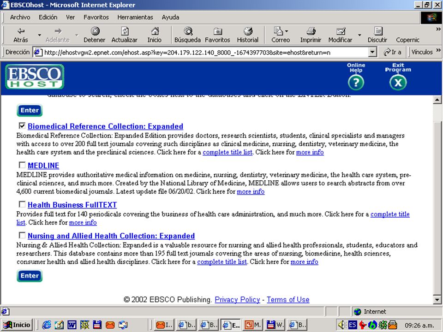The image size is (443, 332).
Task: Open the Privacy Policy link
Action: [x=237, y=300]
